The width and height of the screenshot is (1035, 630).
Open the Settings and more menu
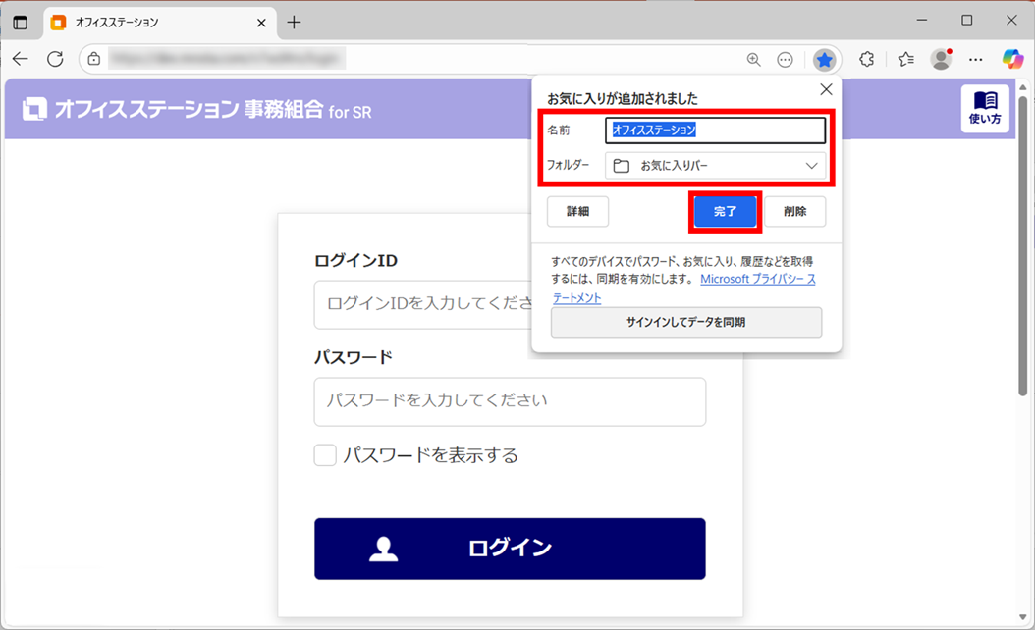point(976,60)
